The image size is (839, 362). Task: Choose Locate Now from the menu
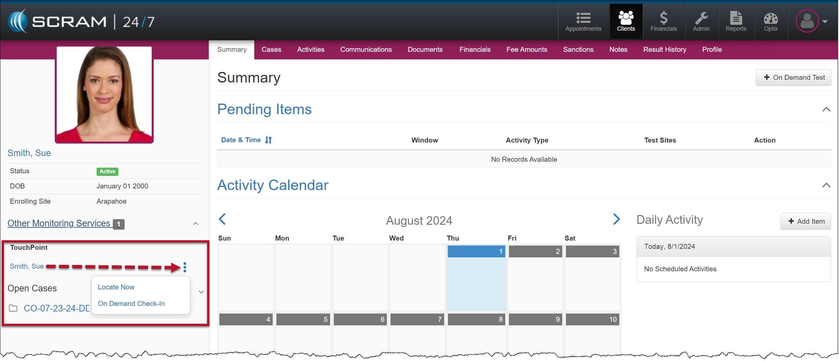click(116, 287)
